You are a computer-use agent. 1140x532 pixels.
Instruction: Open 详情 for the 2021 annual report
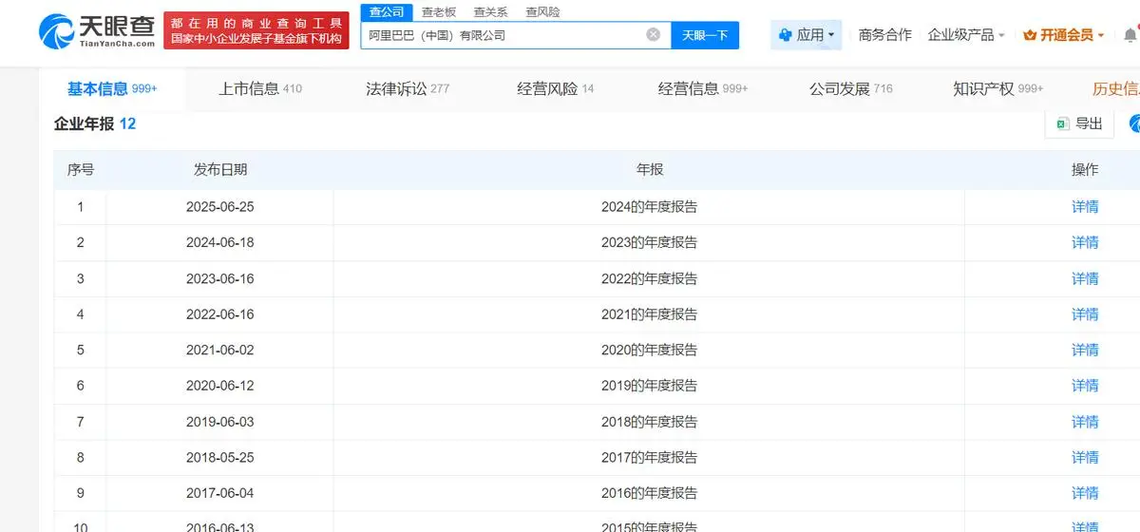[1085, 313]
